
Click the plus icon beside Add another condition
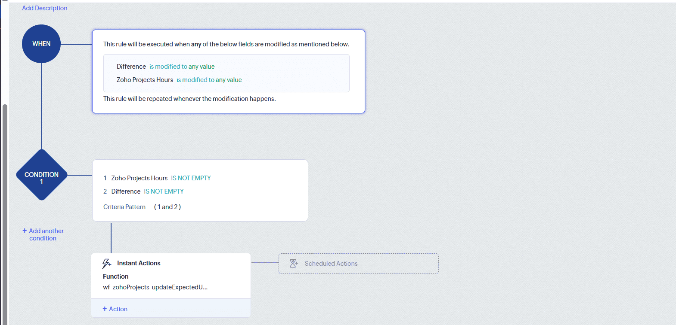(x=25, y=231)
